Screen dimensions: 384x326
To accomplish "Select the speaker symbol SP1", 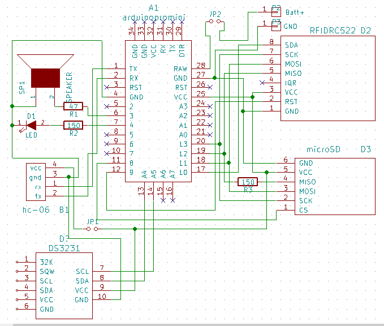I will [x=46, y=71].
